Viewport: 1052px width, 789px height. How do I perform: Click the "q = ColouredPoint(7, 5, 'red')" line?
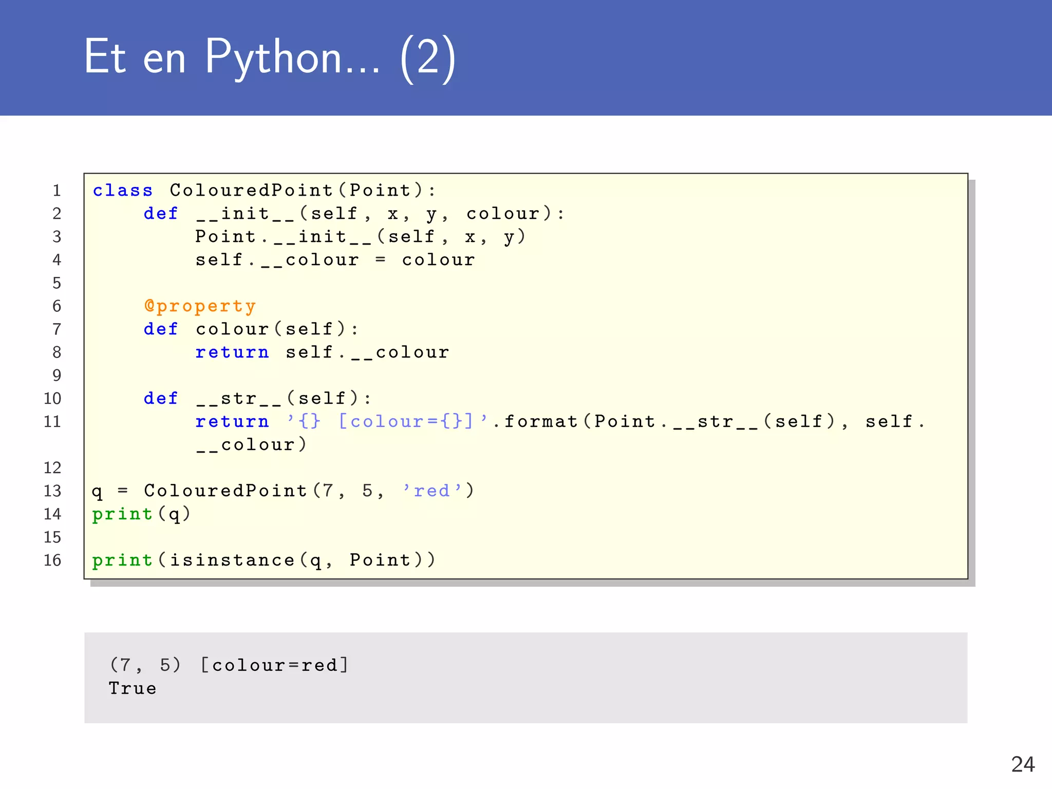click(283, 491)
